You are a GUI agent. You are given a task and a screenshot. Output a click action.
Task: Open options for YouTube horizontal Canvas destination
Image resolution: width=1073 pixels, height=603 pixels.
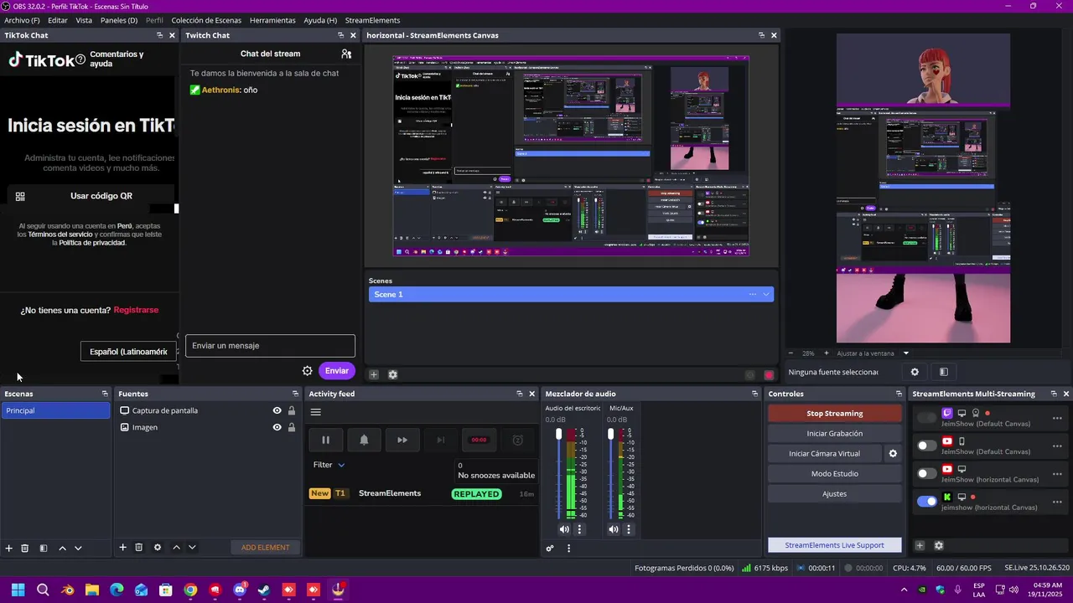pyautogui.click(x=1057, y=474)
